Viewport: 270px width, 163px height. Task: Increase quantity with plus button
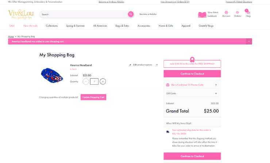(103, 81)
